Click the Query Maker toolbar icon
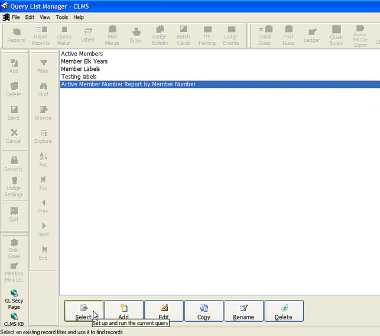This screenshot has width=380, height=336. [64, 36]
